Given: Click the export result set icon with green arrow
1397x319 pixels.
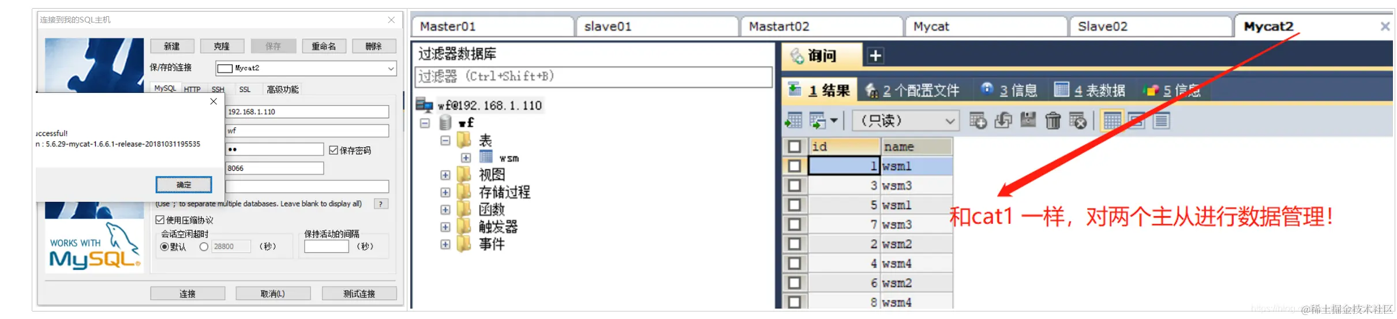Looking at the screenshot, I should pyautogui.click(x=794, y=121).
